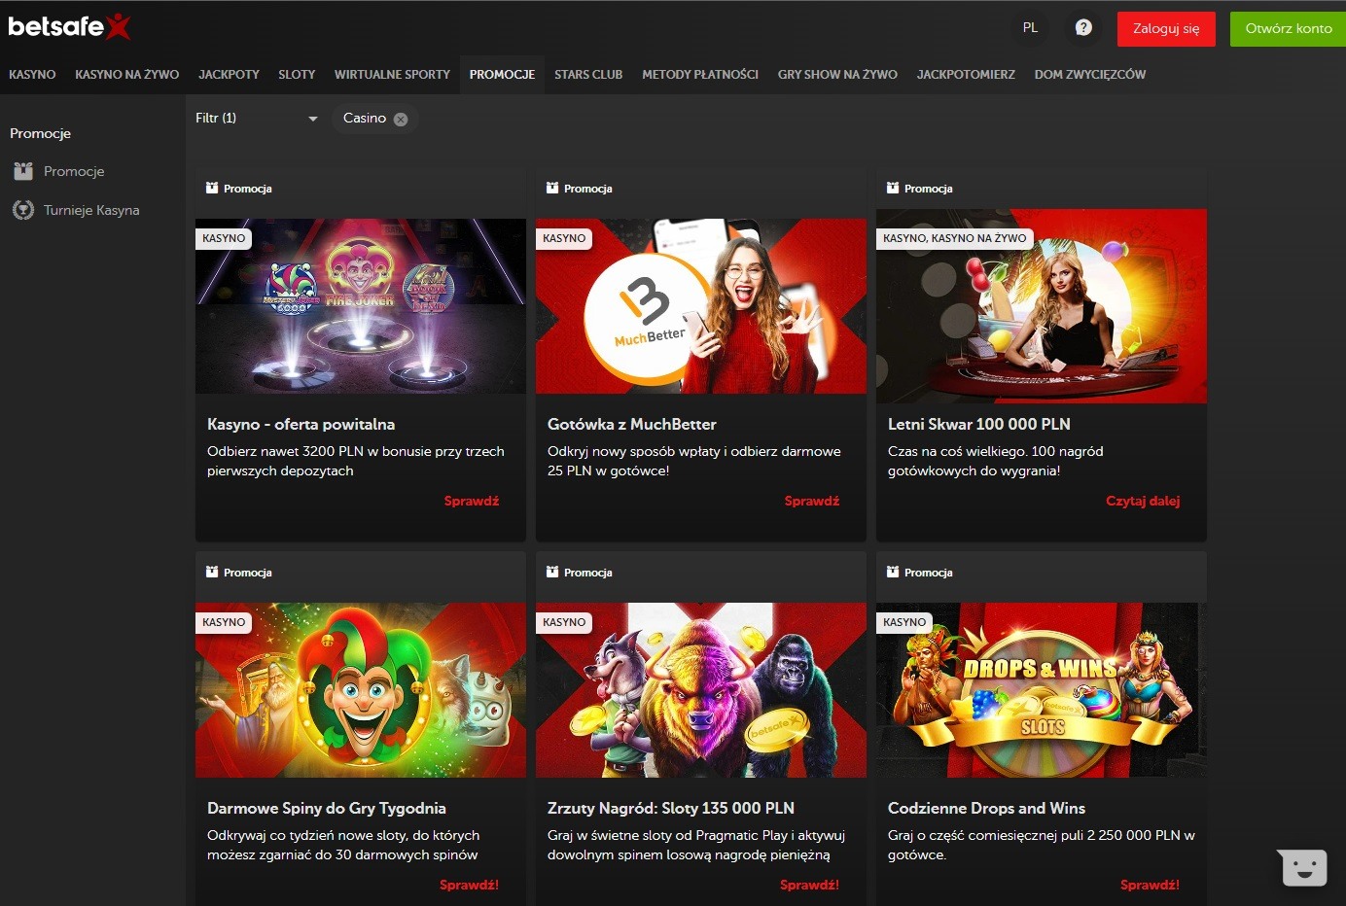Screen dimensions: 1346x906
Task: Click the Betsafe logo
Action: click(x=68, y=26)
